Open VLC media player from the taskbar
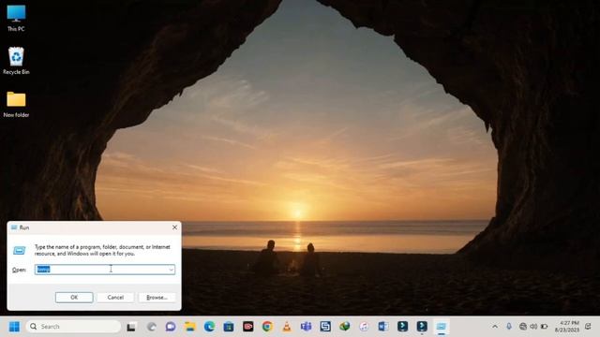The image size is (600, 337). tap(287, 327)
